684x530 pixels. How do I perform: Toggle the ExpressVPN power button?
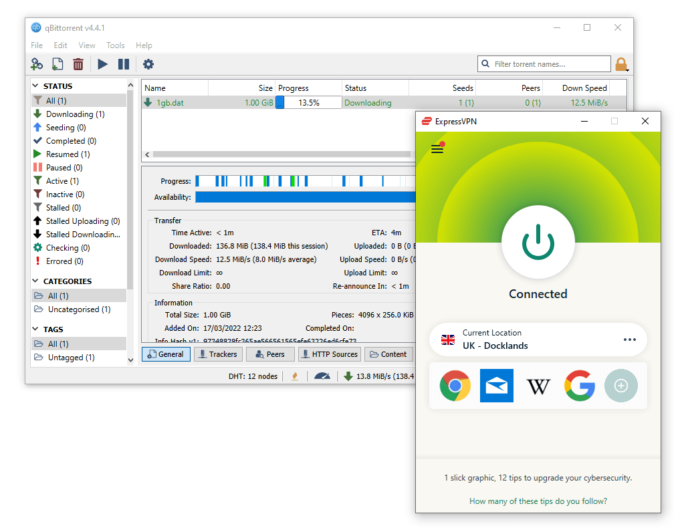tap(538, 242)
